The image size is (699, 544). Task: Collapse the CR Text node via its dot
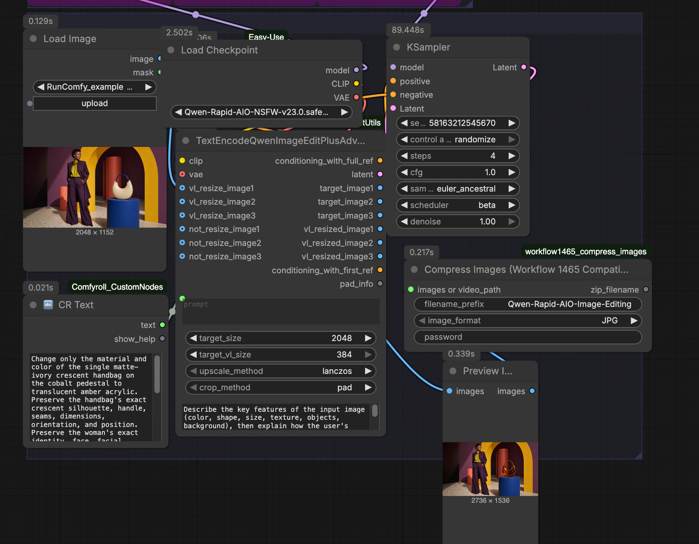pyautogui.click(x=33, y=305)
